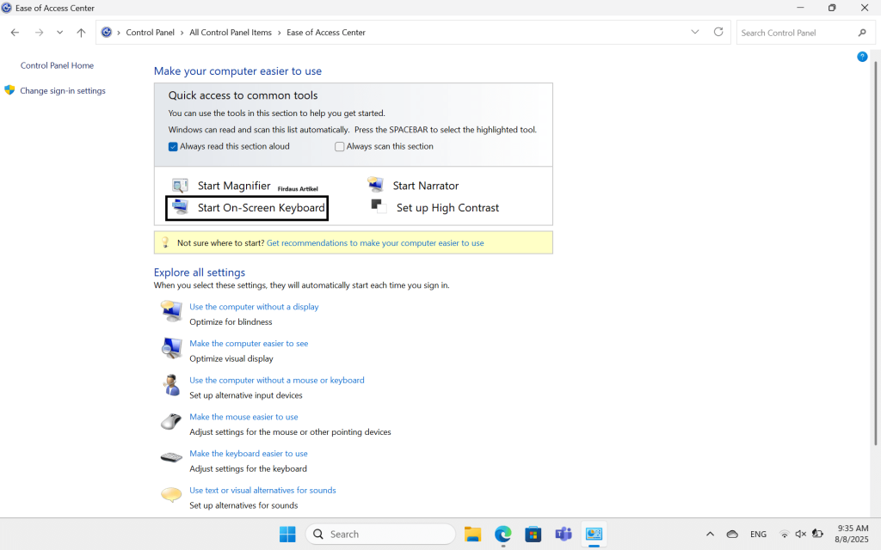Expand the address bar history dropdown

click(695, 33)
